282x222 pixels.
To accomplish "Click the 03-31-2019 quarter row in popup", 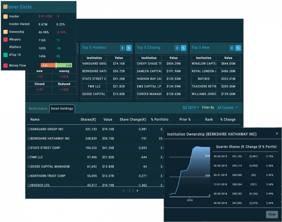I will 245,175.
